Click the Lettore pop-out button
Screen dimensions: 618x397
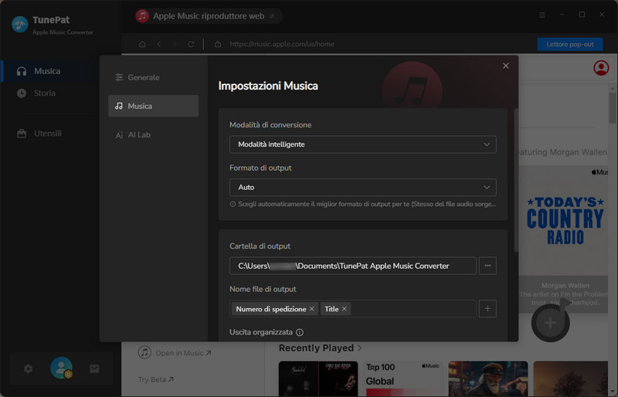pos(570,44)
